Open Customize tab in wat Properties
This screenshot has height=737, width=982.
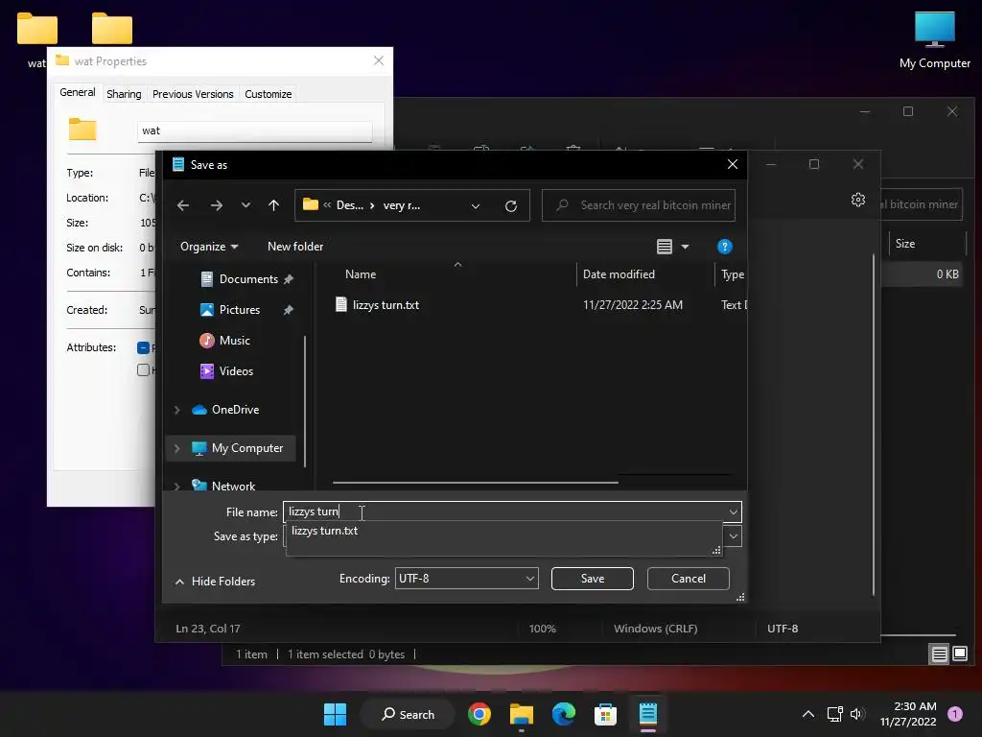coord(269,94)
